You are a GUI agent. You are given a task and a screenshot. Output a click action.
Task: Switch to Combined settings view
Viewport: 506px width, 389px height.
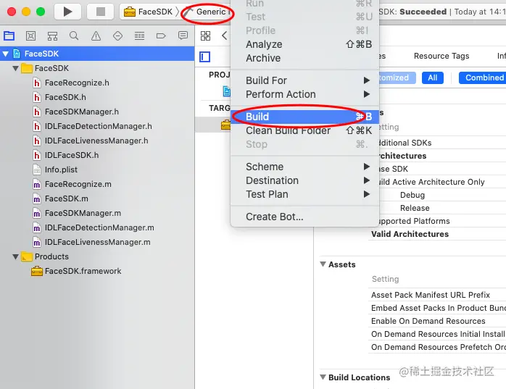[x=483, y=78]
